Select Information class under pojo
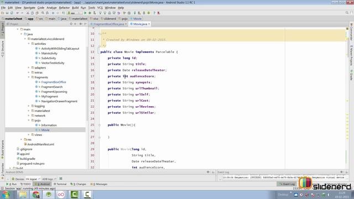Viewport: 354px width, 199px height. pos(49,125)
